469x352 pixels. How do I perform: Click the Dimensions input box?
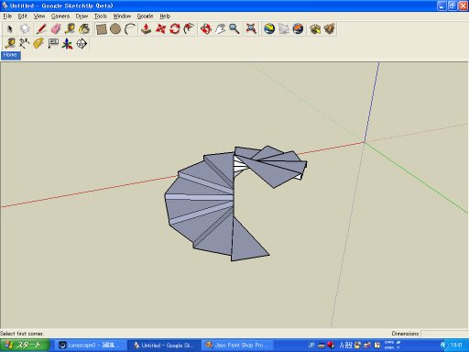tap(444, 334)
